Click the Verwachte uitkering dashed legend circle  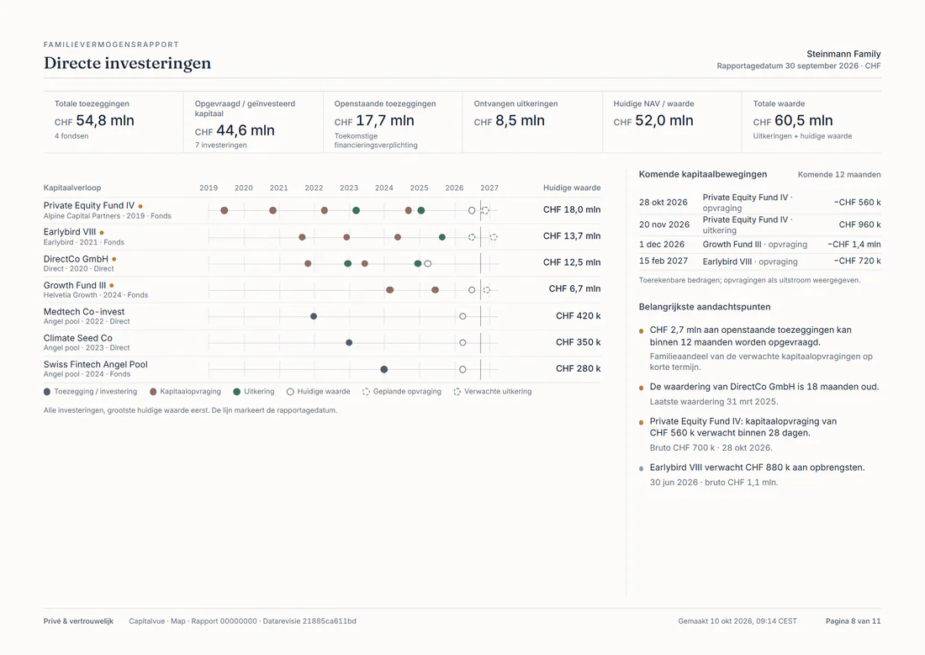click(x=457, y=392)
